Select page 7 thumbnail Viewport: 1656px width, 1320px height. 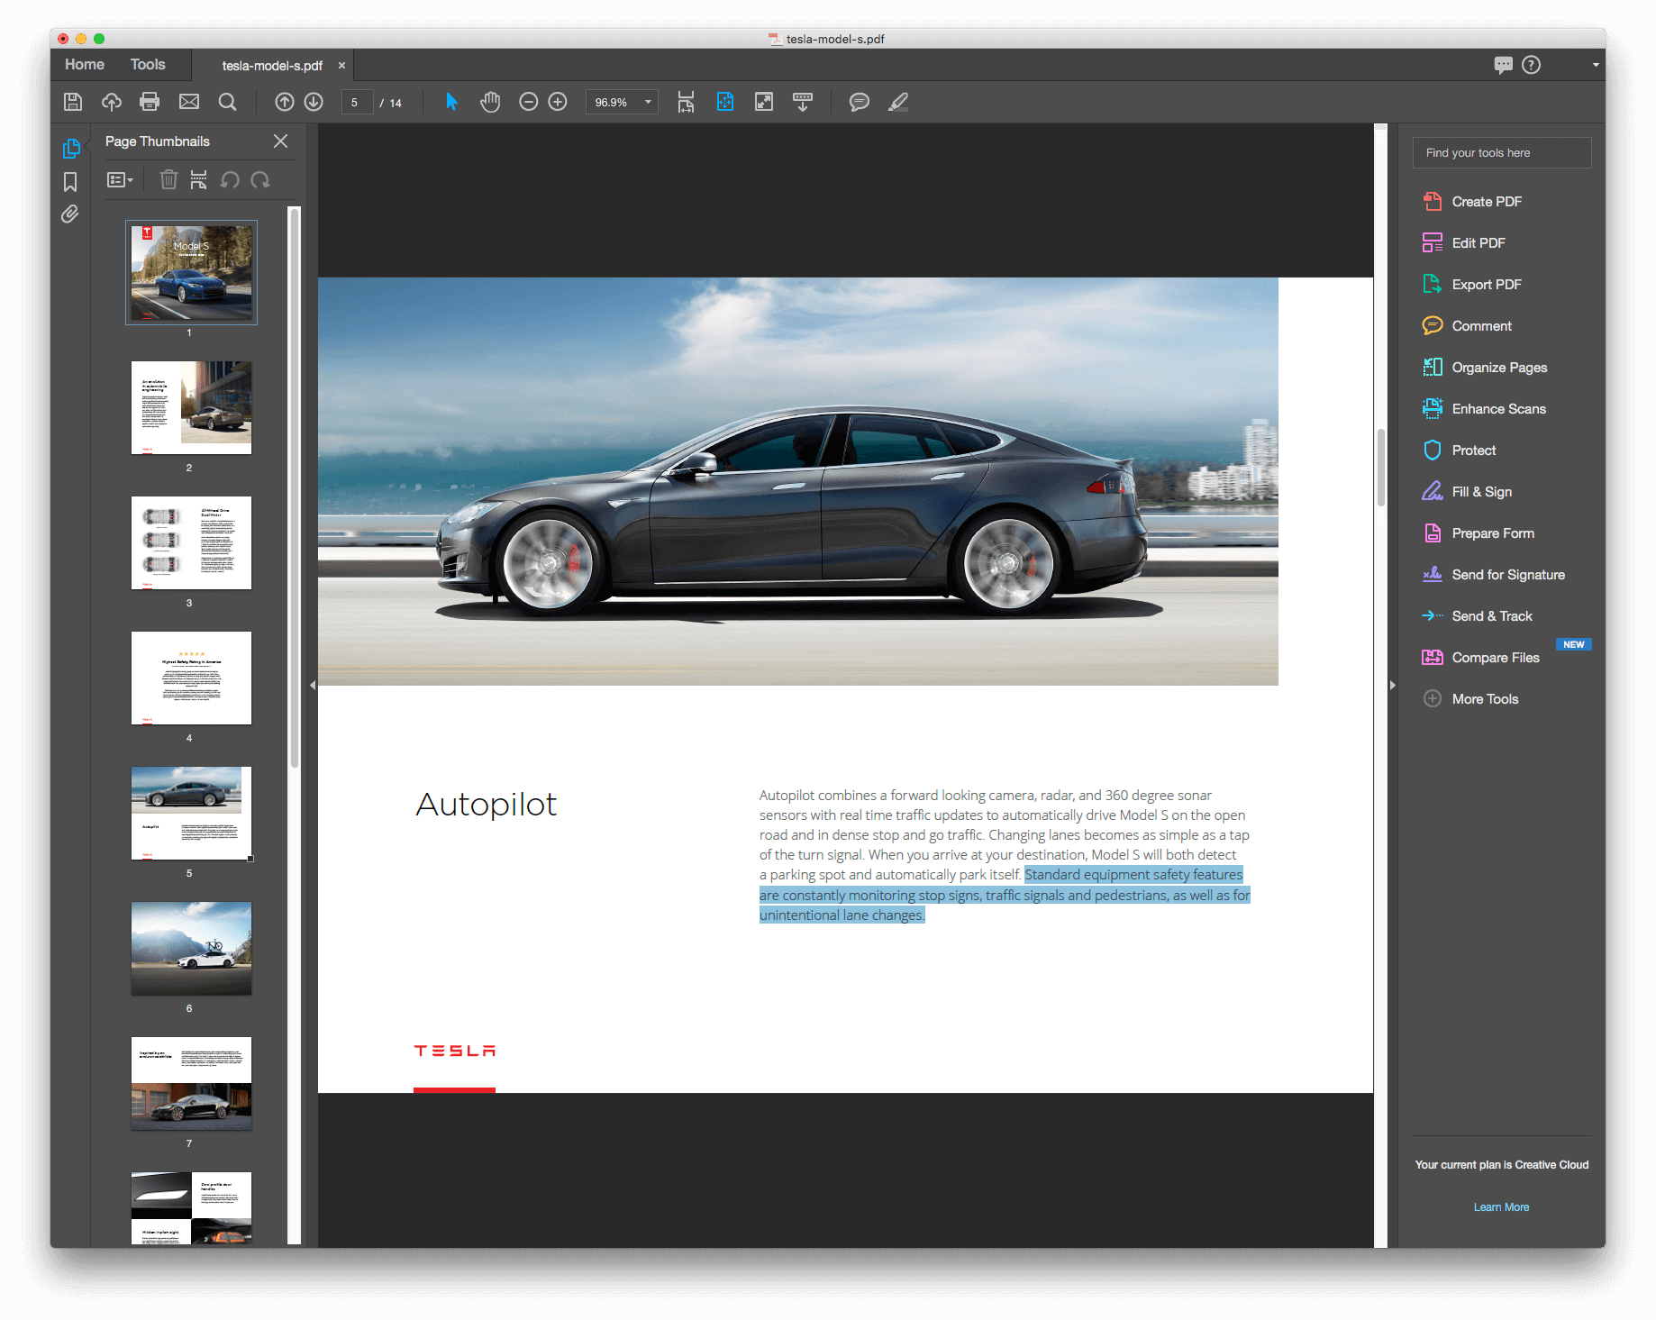191,1083
